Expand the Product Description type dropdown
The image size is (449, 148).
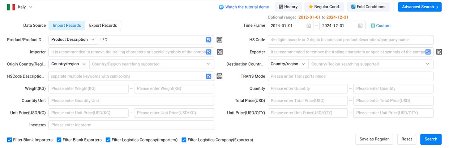pos(73,40)
